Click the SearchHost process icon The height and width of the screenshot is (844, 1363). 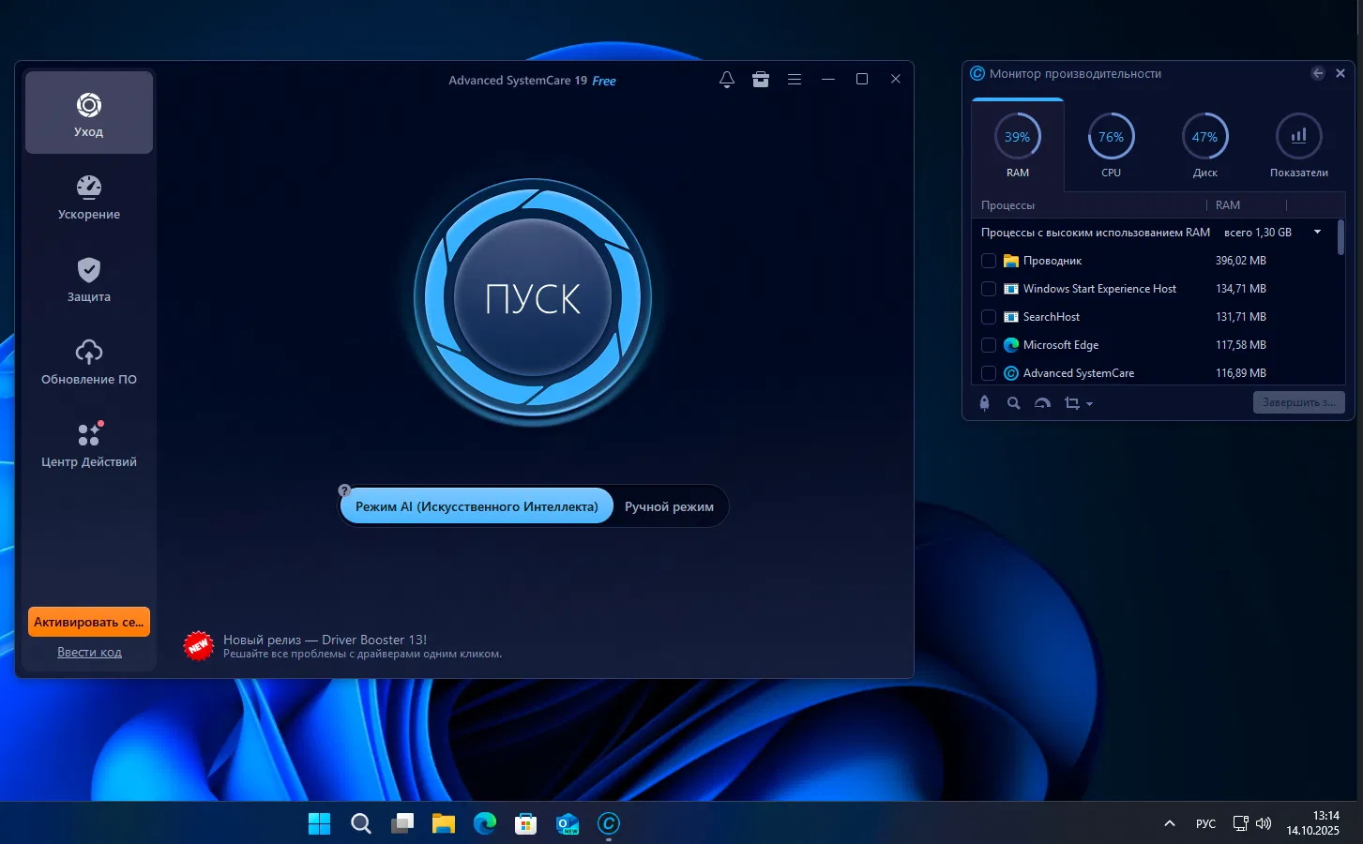tap(1011, 317)
